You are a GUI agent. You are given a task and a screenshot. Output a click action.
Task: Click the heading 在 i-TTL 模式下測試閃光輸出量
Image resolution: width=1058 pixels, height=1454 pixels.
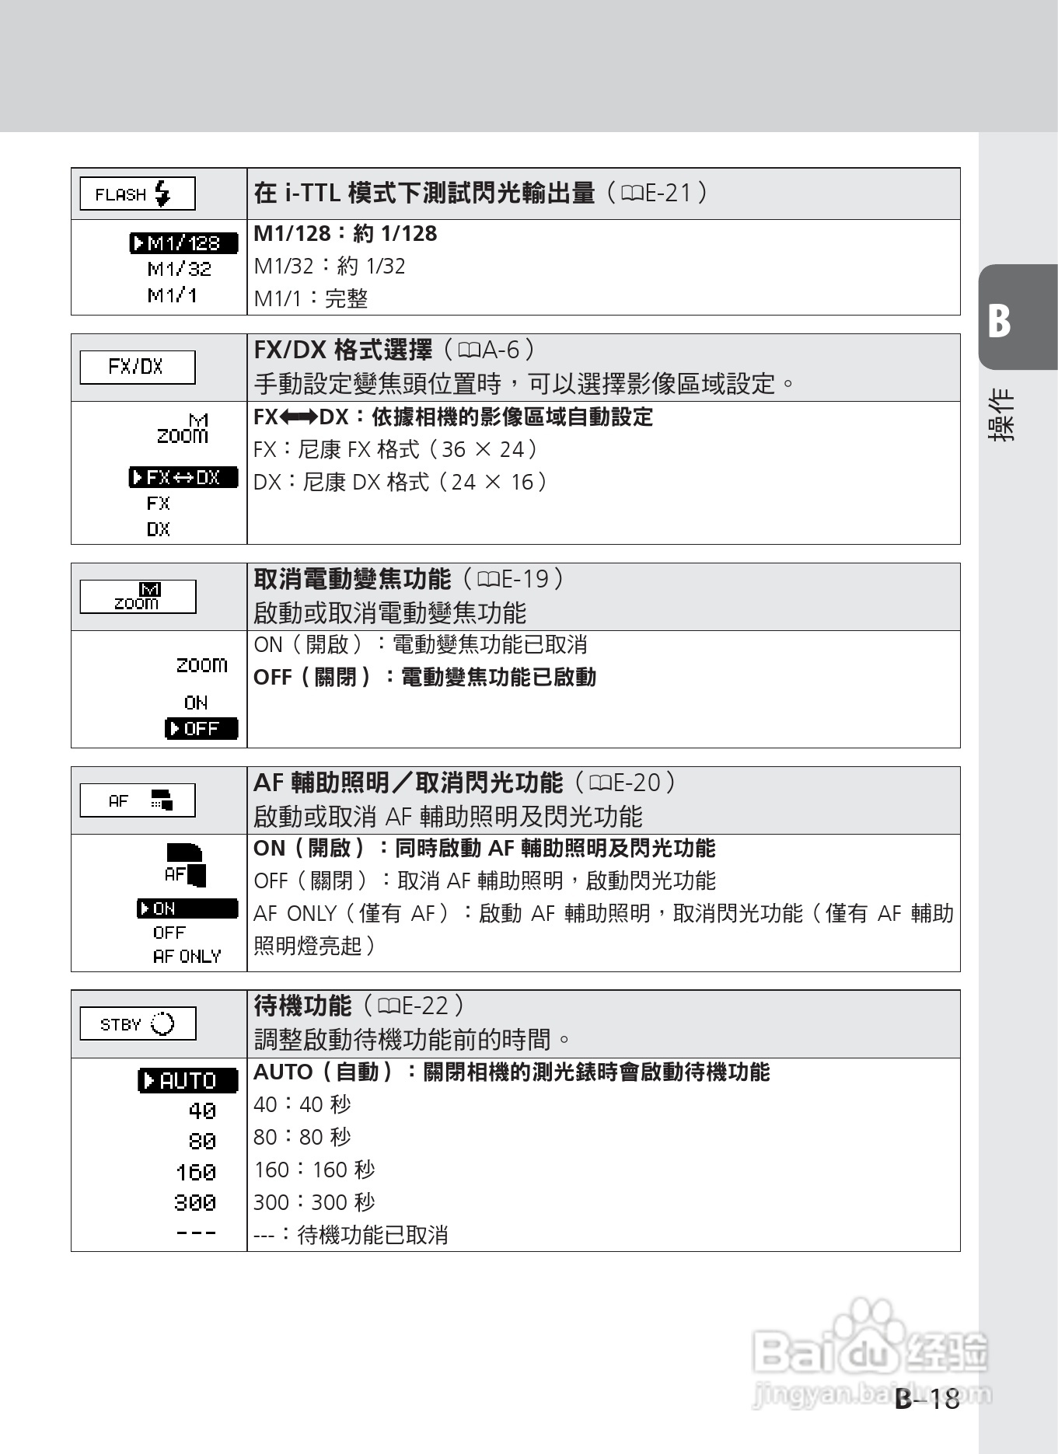click(x=424, y=193)
